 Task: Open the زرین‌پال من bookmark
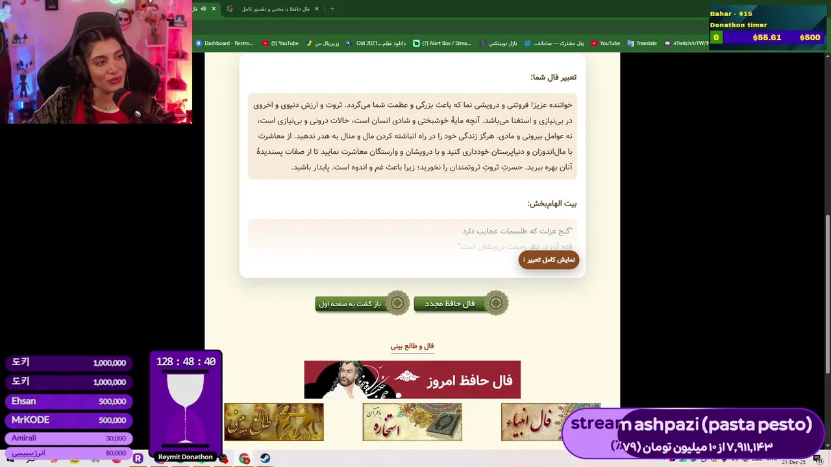click(323, 43)
